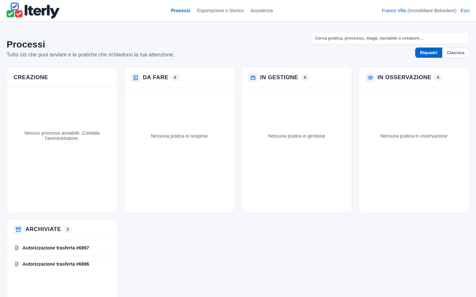Focus the Cerca pratica search field
The height and width of the screenshot is (297, 476).
390,38
